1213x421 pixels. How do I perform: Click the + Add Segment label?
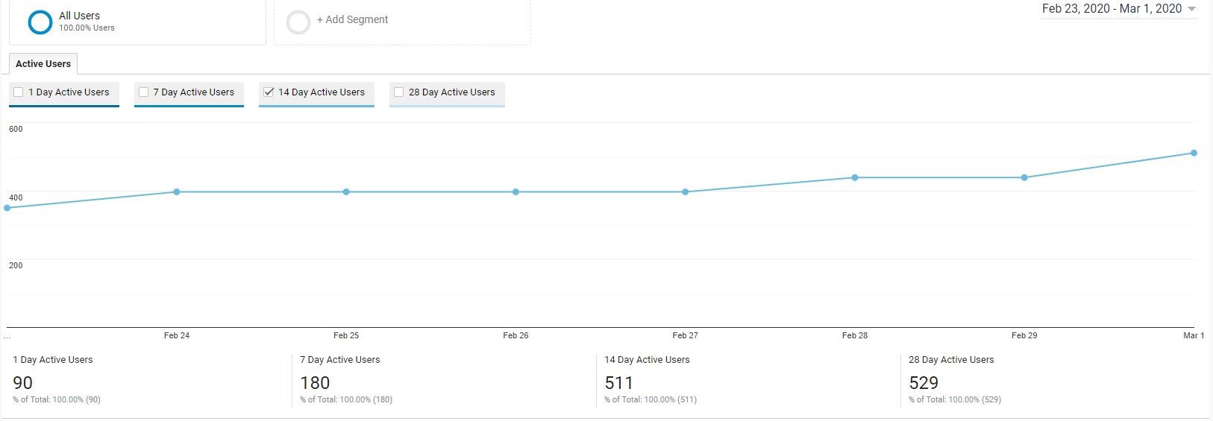(x=352, y=20)
